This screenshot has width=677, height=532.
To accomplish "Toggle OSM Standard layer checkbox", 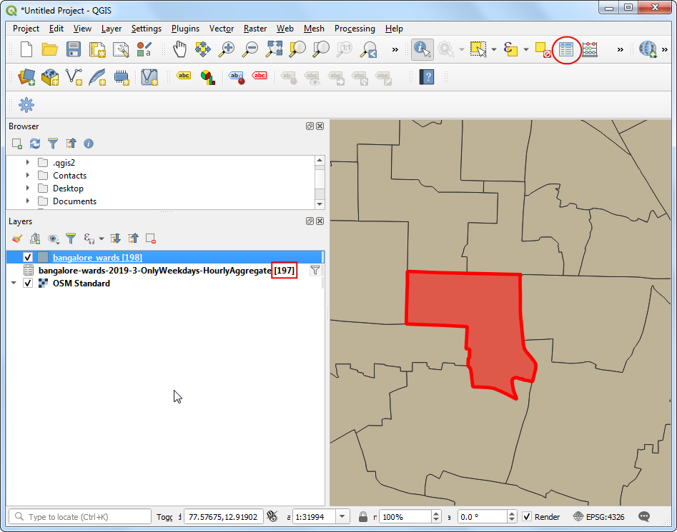I will pos(29,283).
